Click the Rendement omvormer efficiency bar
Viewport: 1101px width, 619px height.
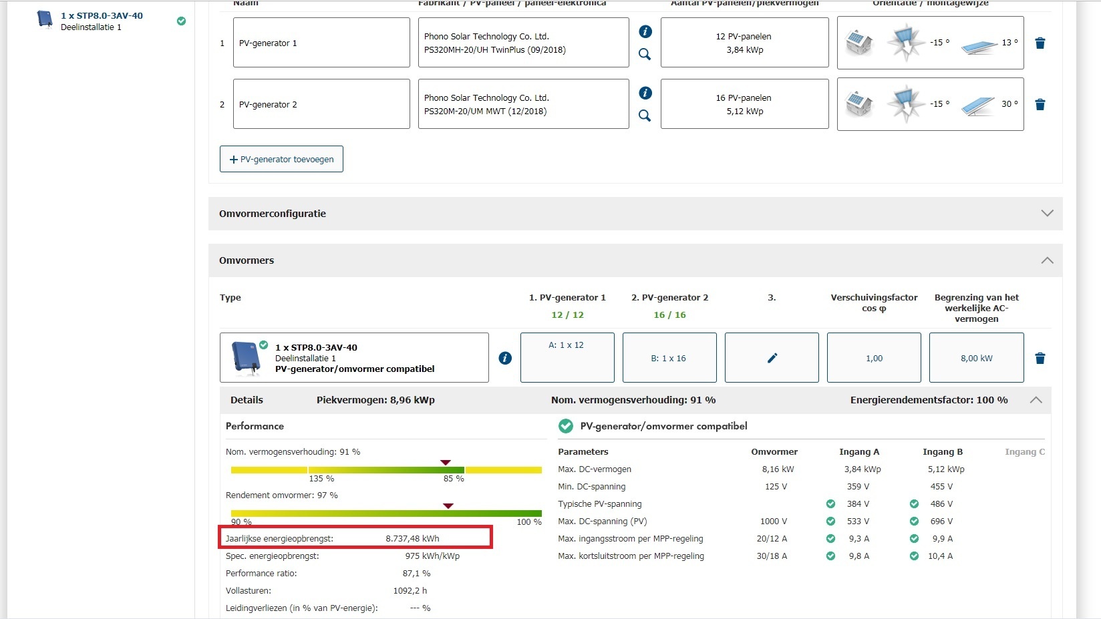pos(386,513)
